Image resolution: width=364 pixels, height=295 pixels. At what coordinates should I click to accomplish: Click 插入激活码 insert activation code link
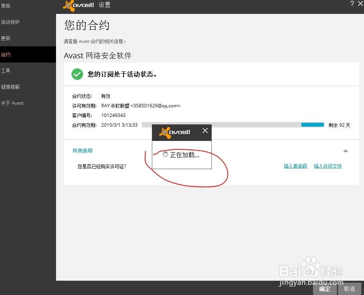(x=295, y=166)
